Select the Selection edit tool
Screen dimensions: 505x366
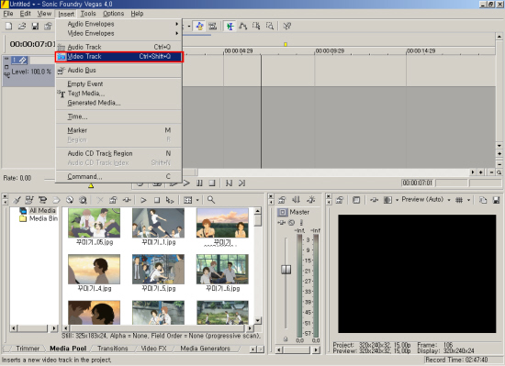coord(256,26)
